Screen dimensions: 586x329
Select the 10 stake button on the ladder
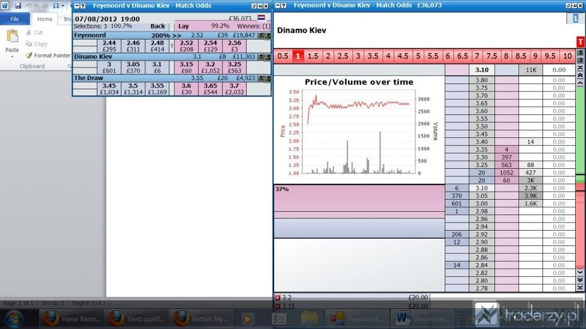click(567, 56)
